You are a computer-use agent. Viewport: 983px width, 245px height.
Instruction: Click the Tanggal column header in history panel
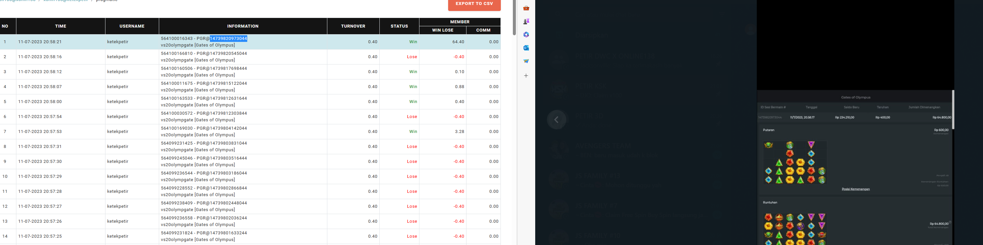tap(811, 107)
